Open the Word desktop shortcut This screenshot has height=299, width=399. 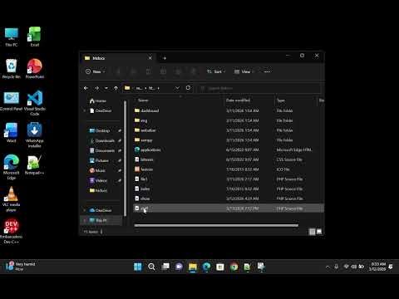point(12,133)
